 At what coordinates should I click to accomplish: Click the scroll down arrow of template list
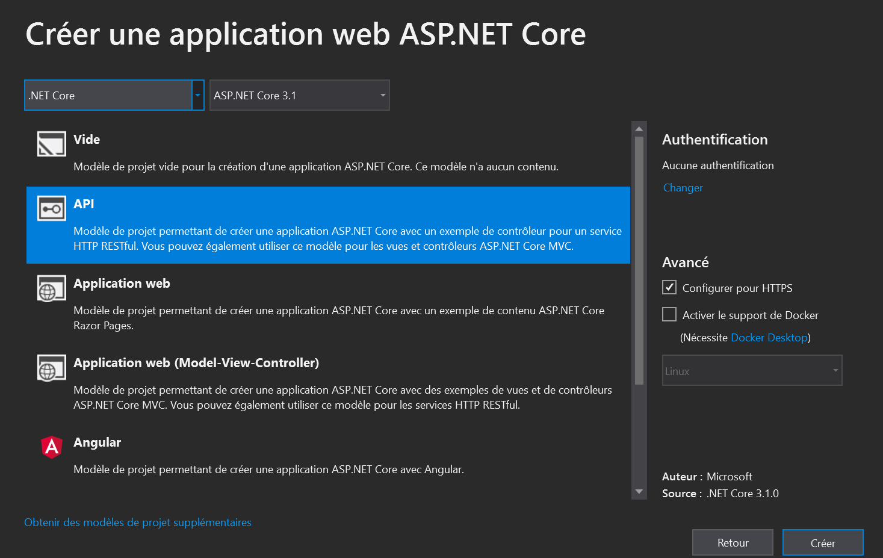[639, 492]
